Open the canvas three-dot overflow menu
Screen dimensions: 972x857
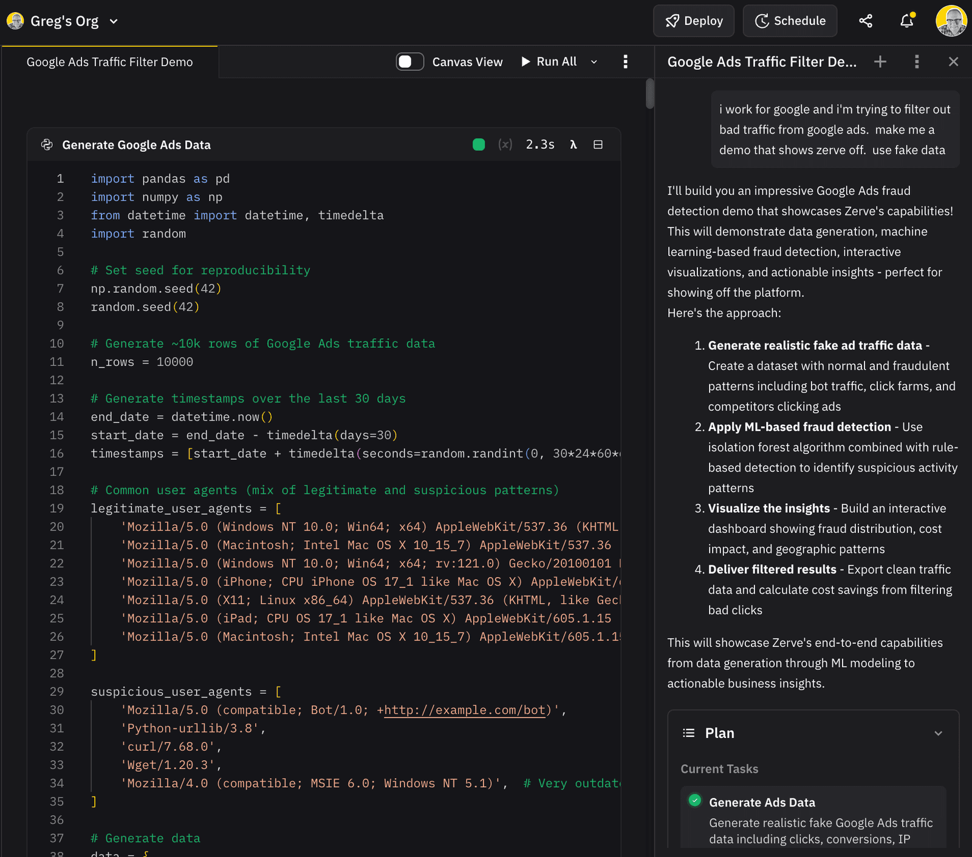point(625,61)
